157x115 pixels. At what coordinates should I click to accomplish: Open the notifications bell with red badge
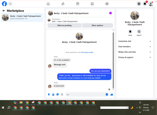pyautogui.click(x=145, y=4)
